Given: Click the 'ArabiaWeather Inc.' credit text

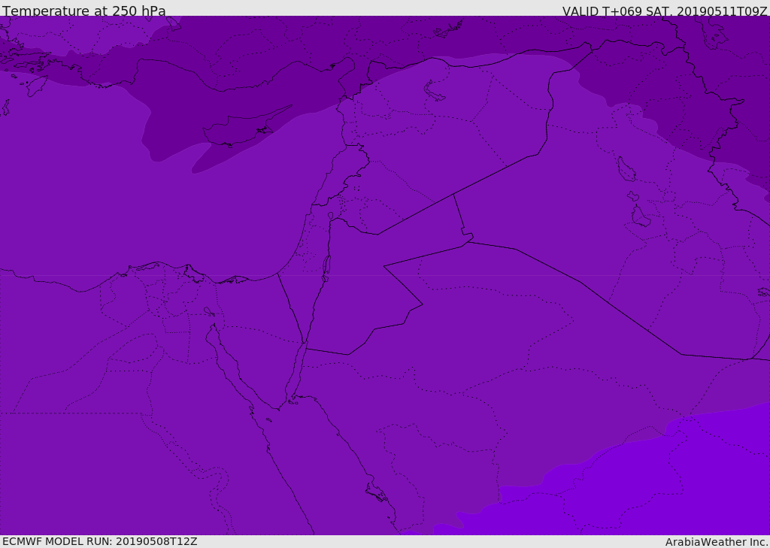Looking at the screenshot, I should coord(717,542).
